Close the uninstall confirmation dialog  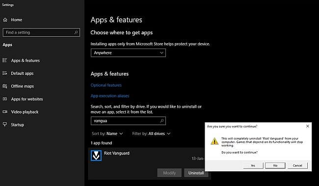[x=308, y=126]
